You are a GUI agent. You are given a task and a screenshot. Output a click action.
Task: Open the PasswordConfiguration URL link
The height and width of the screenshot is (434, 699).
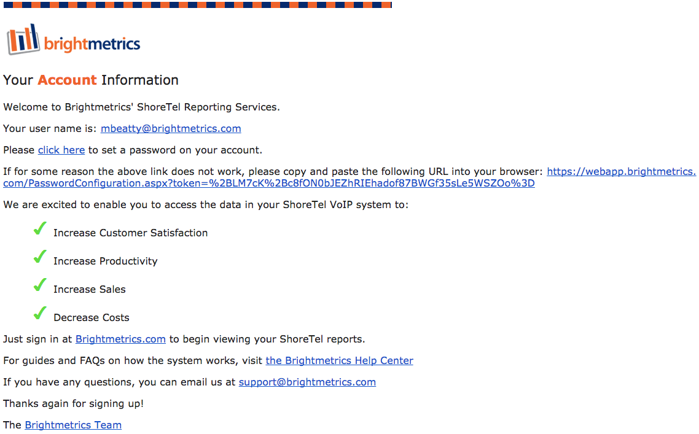[268, 184]
